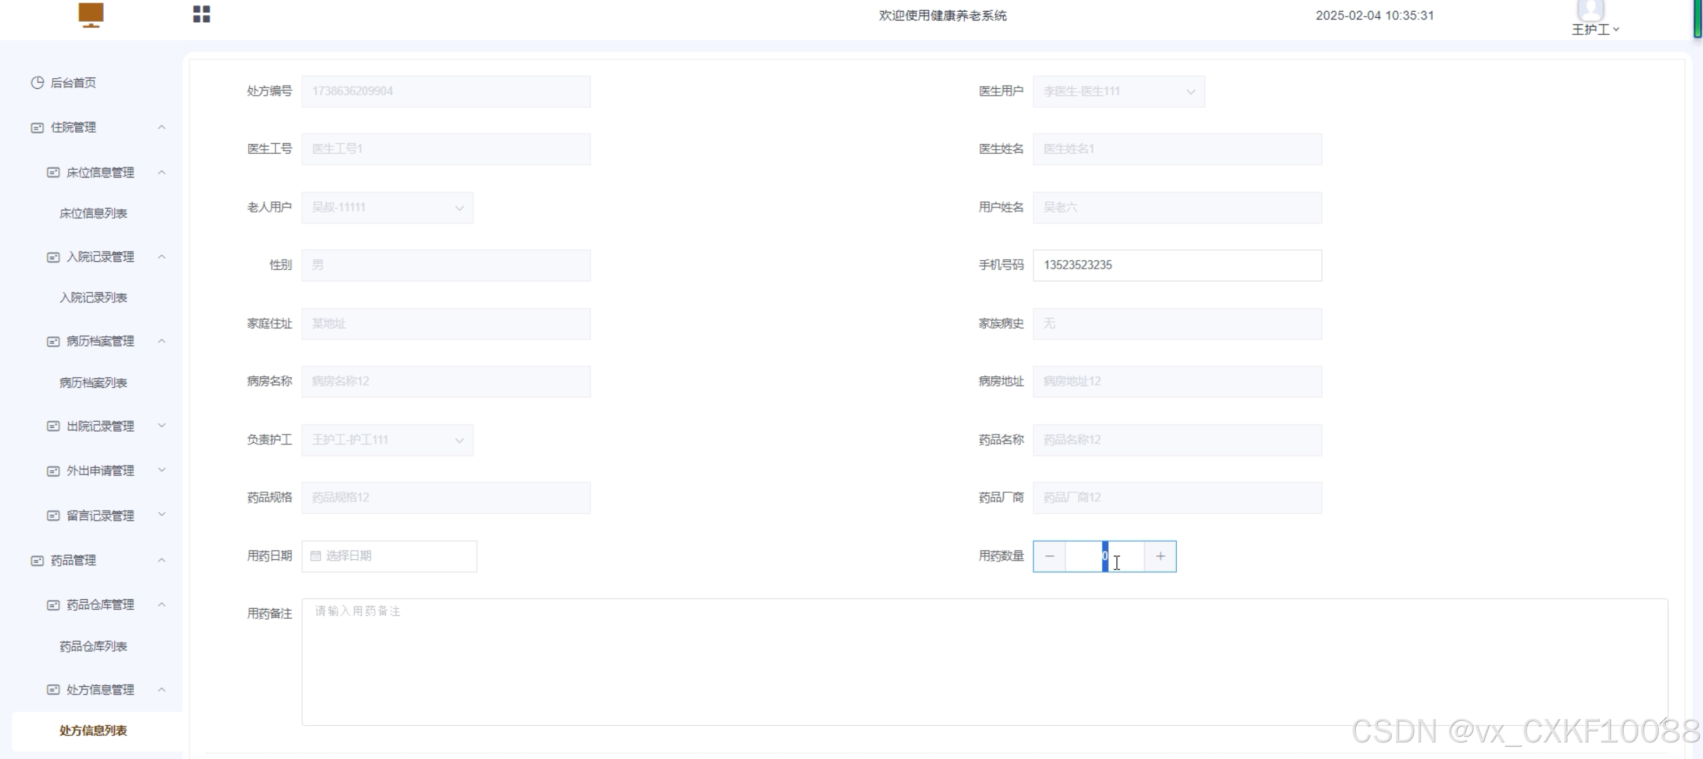The height and width of the screenshot is (759, 1703).
Task: Open the 老人用户 dropdown
Action: point(387,208)
